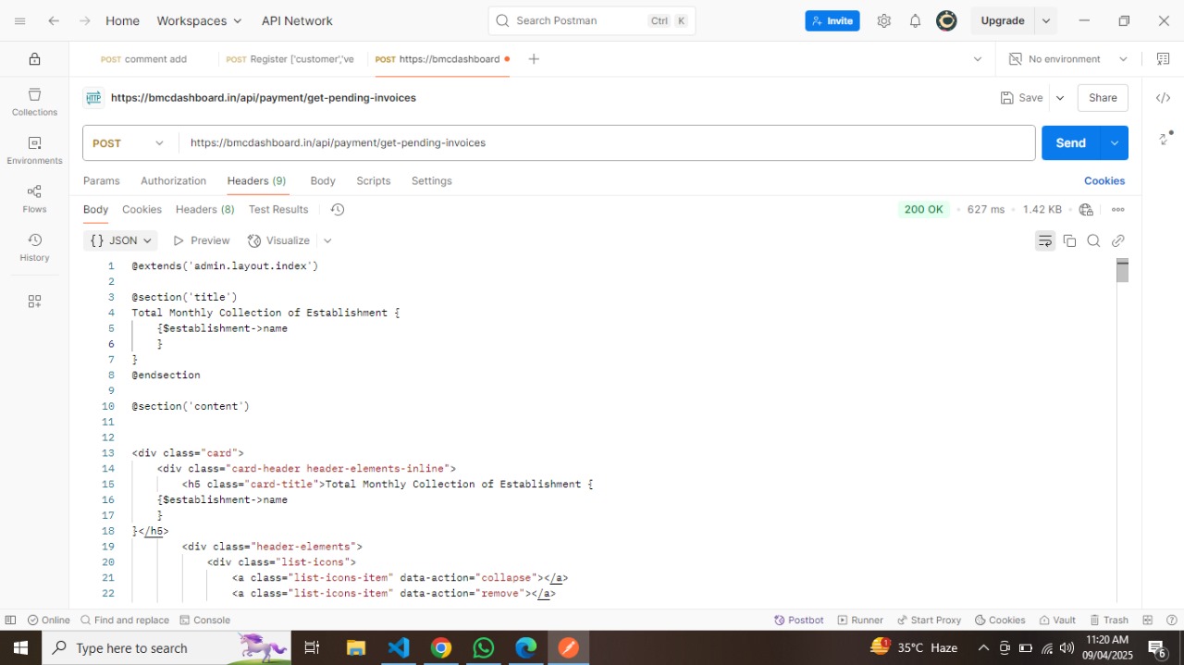Open the two-pane layout icon
Image resolution: width=1184 pixels, height=665 pixels.
(x=1148, y=621)
